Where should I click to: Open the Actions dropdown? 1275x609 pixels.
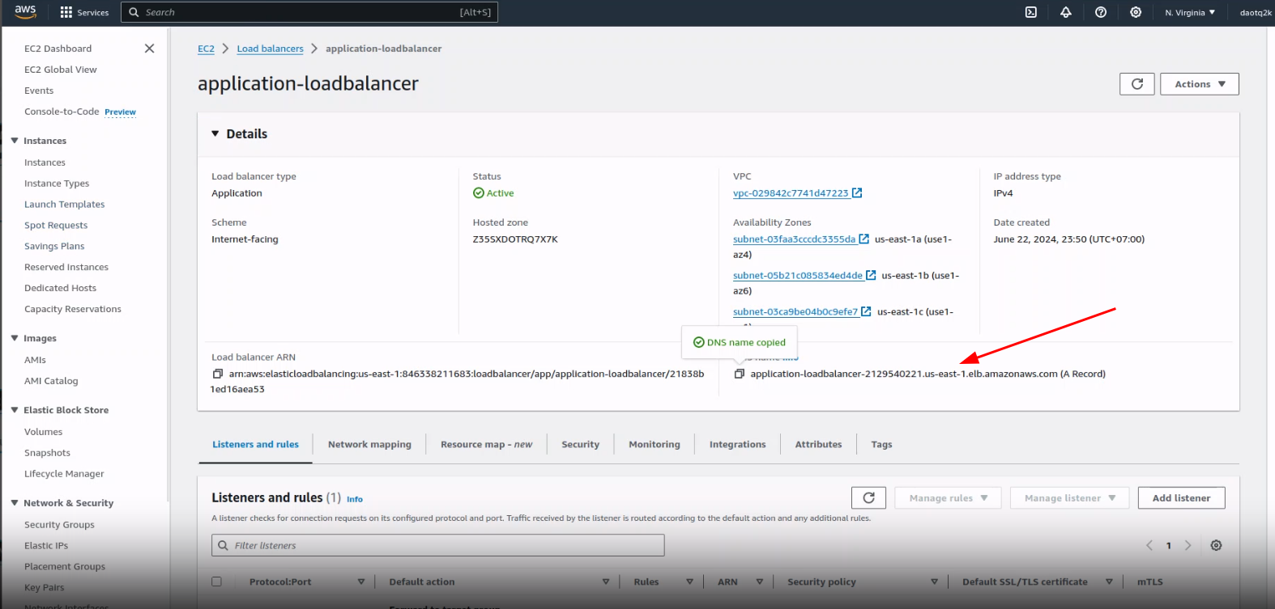click(x=1200, y=84)
